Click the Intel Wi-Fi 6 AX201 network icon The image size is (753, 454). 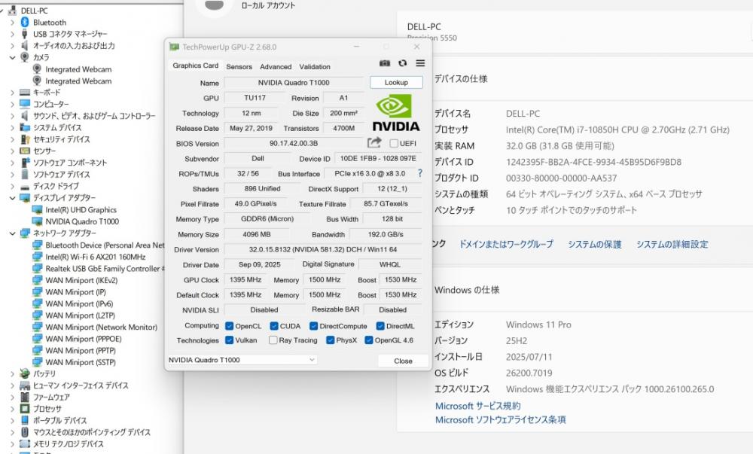click(37, 257)
